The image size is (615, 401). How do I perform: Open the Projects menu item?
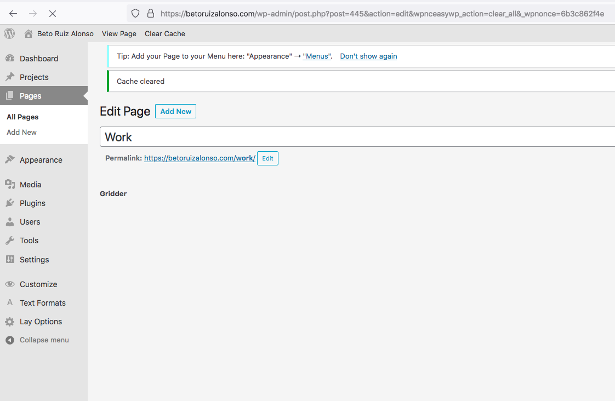[x=34, y=77]
